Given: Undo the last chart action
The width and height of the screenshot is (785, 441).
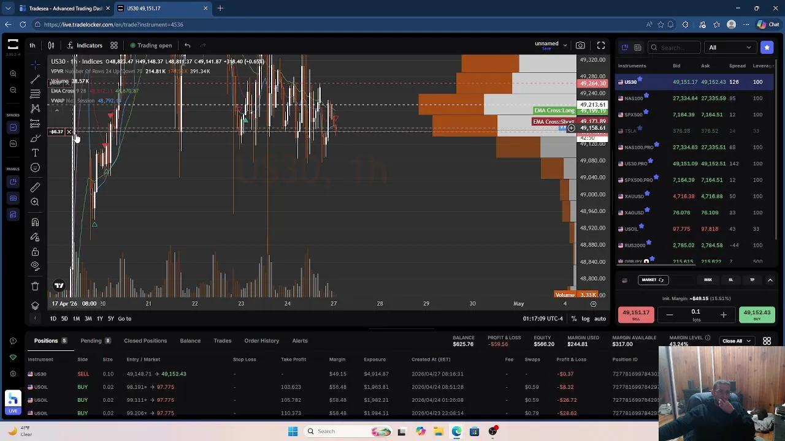Looking at the screenshot, I should click(x=188, y=45).
